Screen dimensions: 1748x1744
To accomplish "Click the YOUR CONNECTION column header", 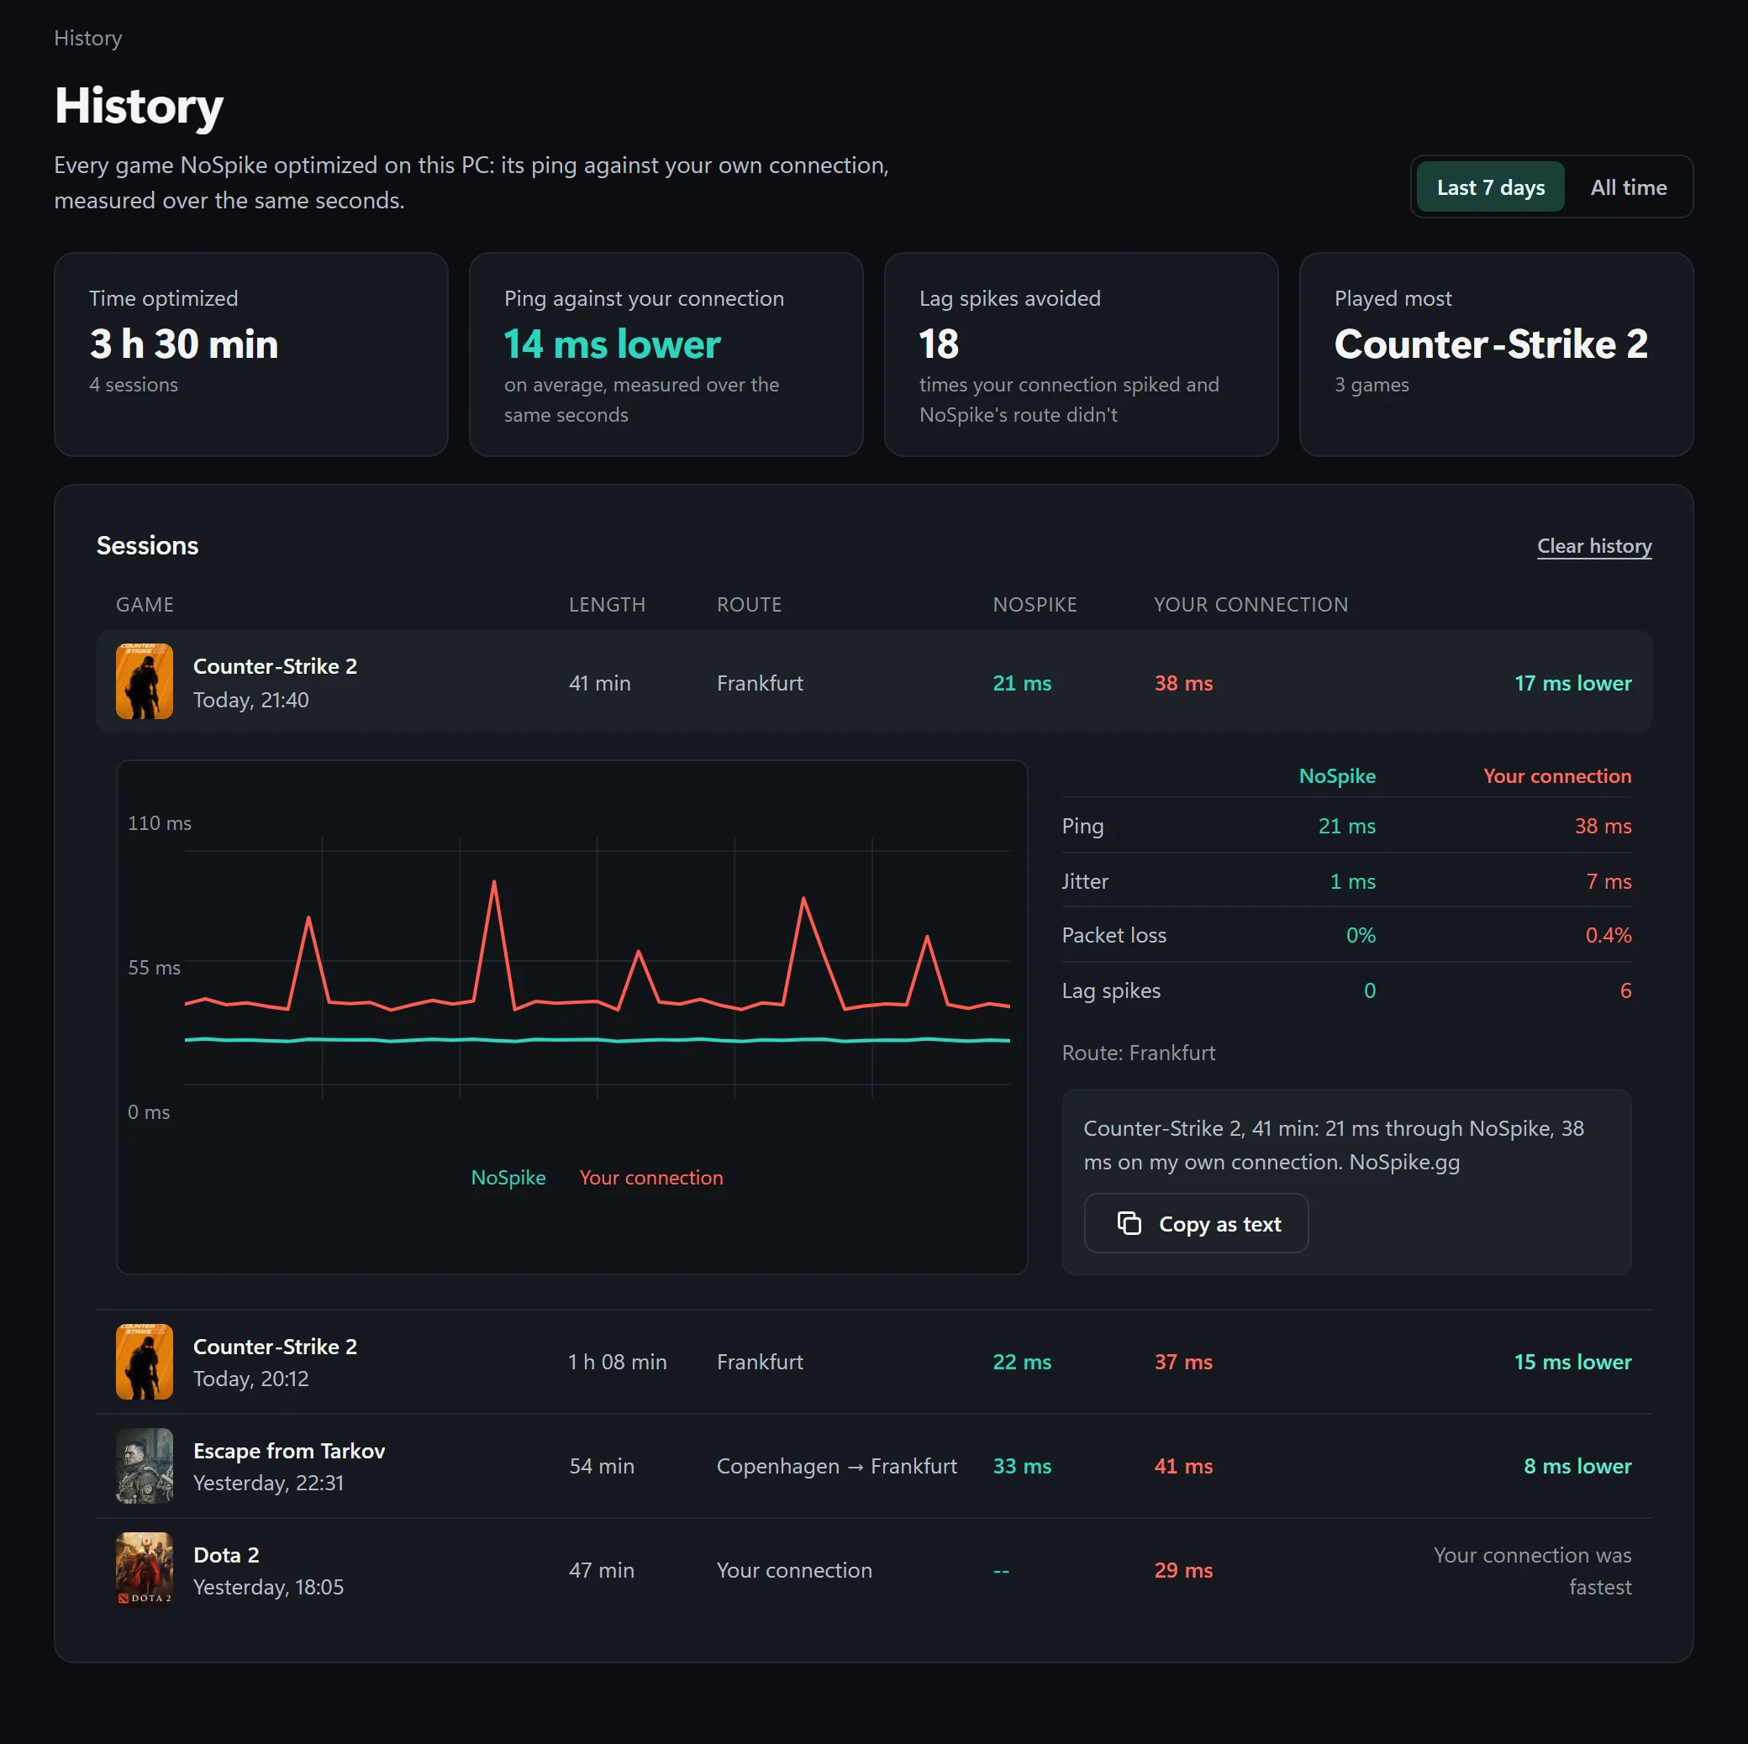I will [x=1250, y=604].
